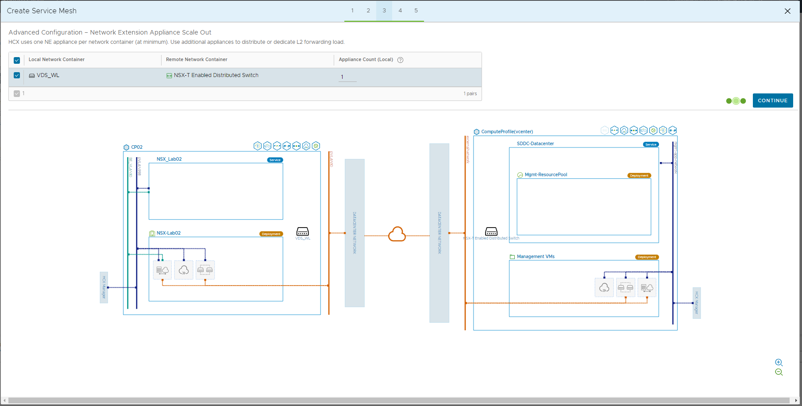This screenshot has width=802, height=406.
Task: Edit the Appliance Count field for VDS_WL
Action: [x=347, y=77]
